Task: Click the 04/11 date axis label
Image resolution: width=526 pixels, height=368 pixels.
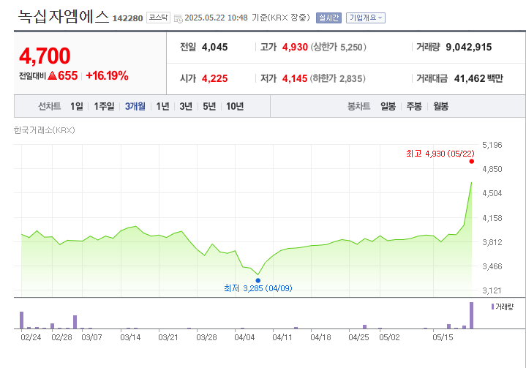Action: [282, 337]
